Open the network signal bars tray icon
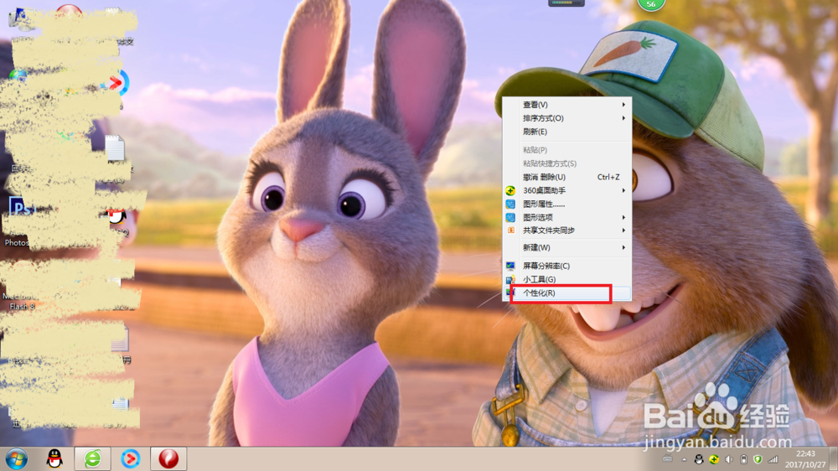 pyautogui.click(x=773, y=459)
